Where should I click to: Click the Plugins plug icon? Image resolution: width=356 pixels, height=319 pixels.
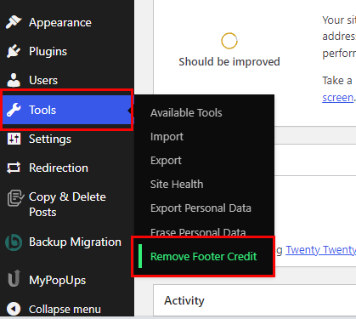pos(14,51)
